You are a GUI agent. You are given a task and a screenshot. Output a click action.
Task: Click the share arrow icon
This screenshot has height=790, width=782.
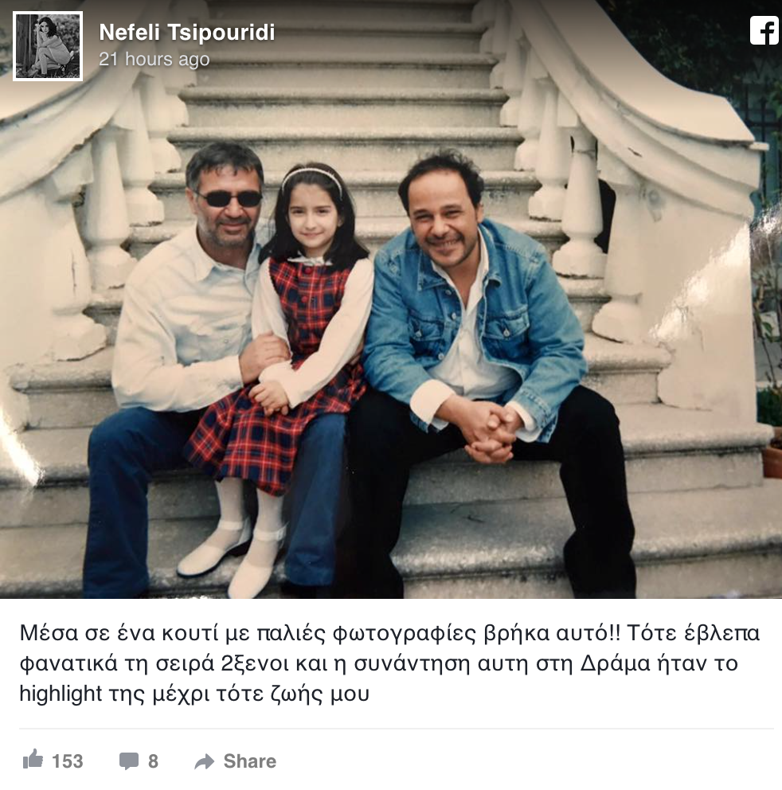coord(204,762)
